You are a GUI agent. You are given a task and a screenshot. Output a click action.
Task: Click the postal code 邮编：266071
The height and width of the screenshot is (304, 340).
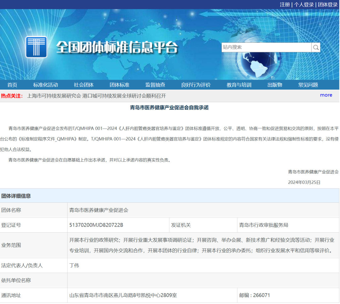pyautogui.click(x=255, y=295)
